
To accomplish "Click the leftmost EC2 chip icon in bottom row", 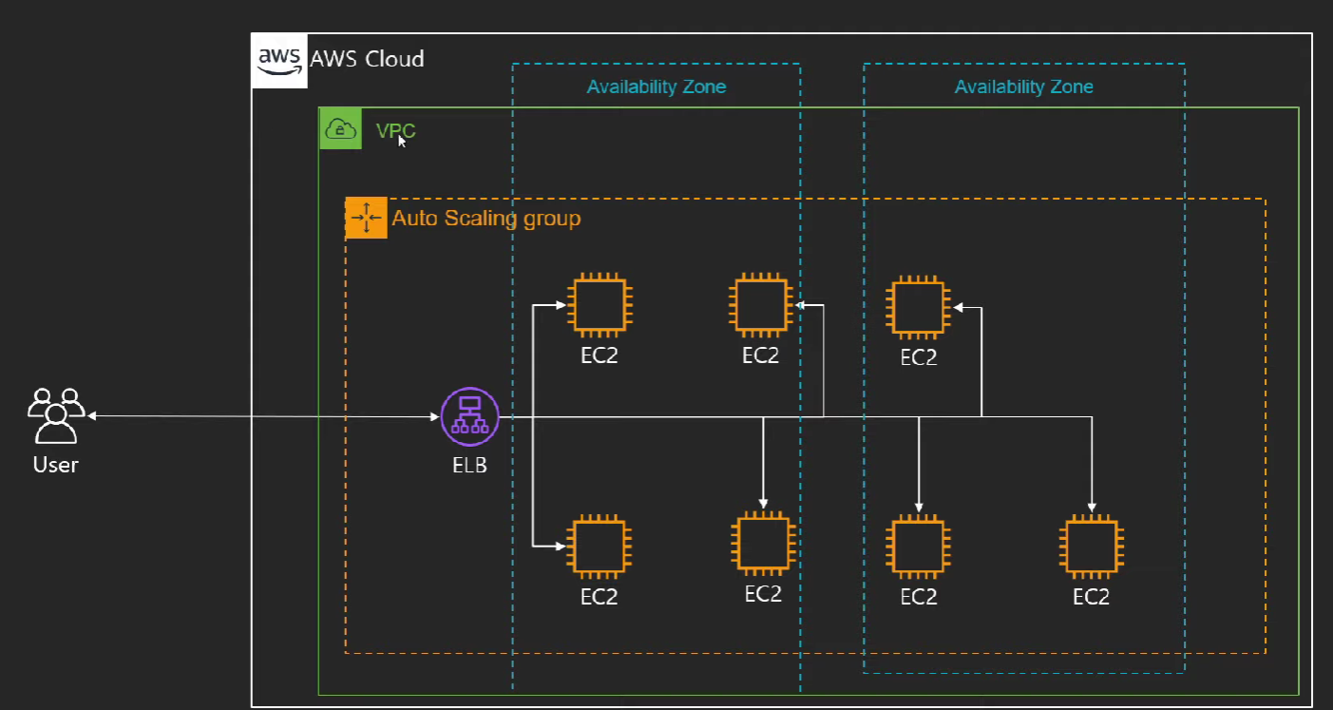I will (599, 547).
